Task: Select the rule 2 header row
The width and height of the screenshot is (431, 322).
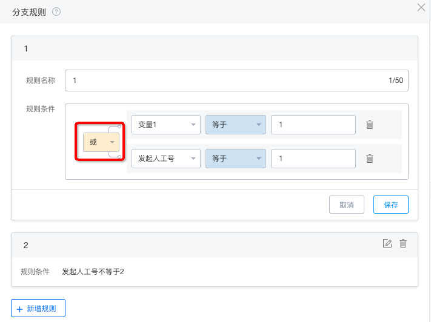Action: tap(215, 245)
